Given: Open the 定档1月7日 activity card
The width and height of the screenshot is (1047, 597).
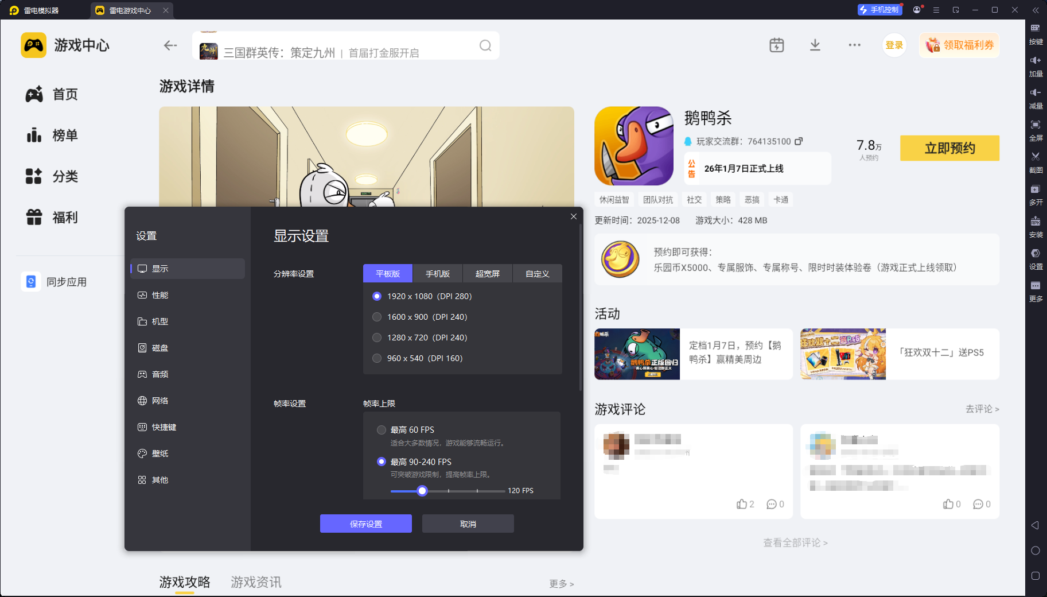Looking at the screenshot, I should pyautogui.click(x=694, y=354).
